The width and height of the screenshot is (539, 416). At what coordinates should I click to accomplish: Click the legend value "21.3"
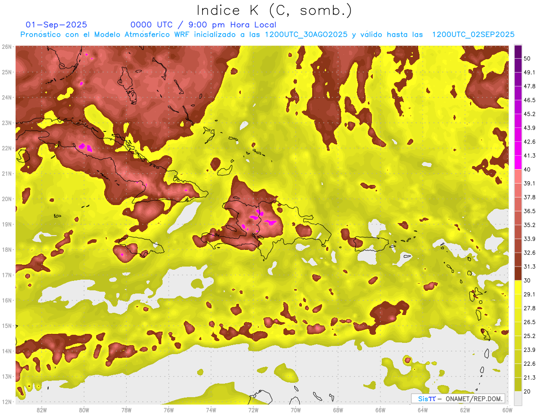click(529, 377)
